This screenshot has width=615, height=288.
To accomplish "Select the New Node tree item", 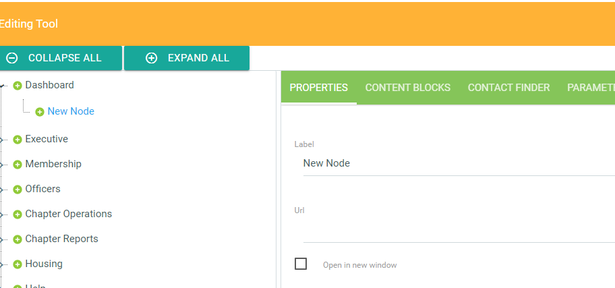I will click(71, 111).
